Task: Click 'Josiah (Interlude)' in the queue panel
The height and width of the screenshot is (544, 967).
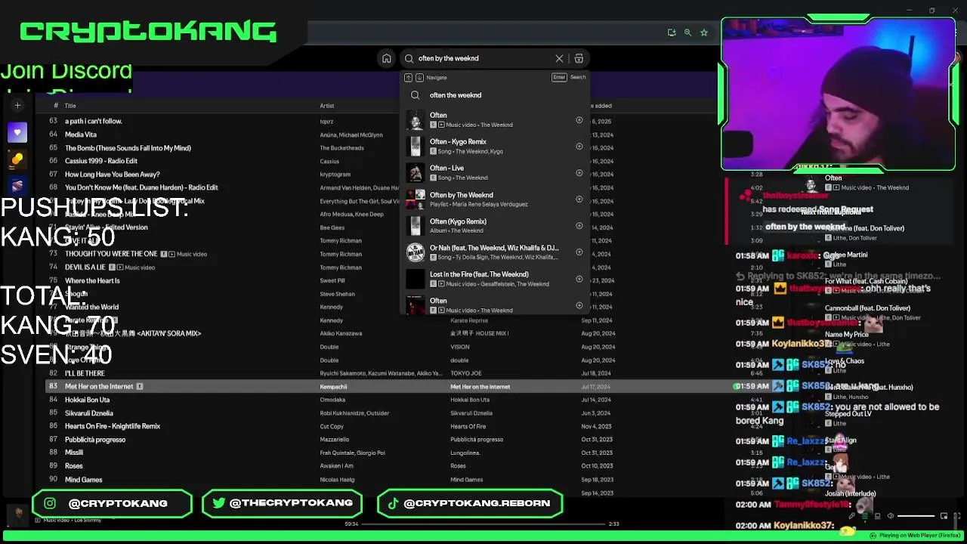Action: coord(851,493)
